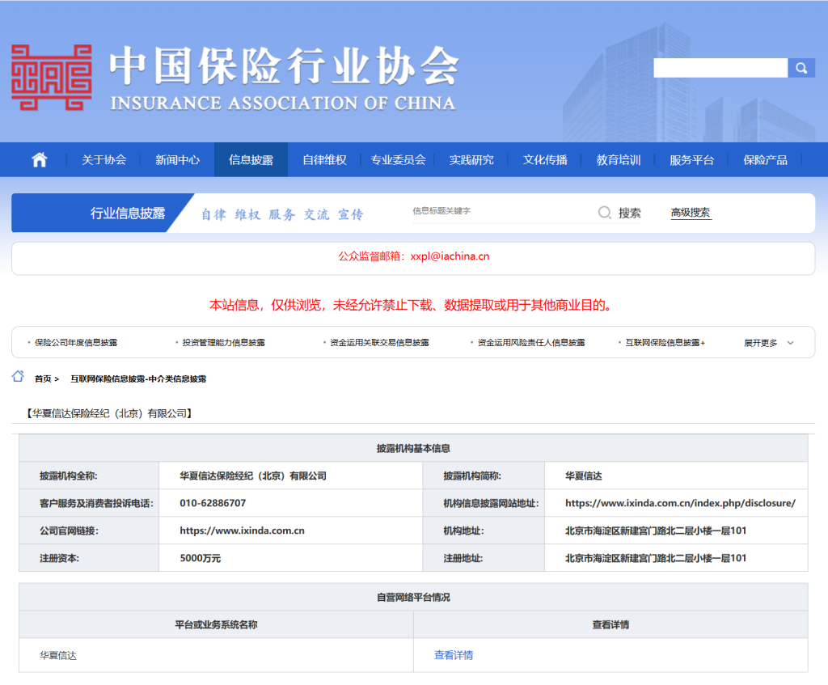Click the 【华夏信达保险经纪（北京）有限公司】 heading

pos(109,413)
